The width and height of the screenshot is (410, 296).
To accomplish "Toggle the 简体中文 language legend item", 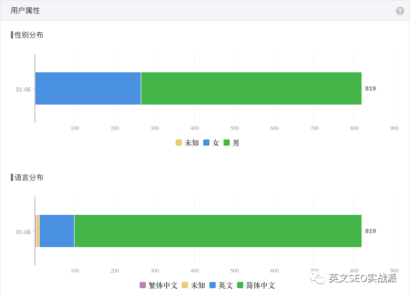I will click(256, 285).
